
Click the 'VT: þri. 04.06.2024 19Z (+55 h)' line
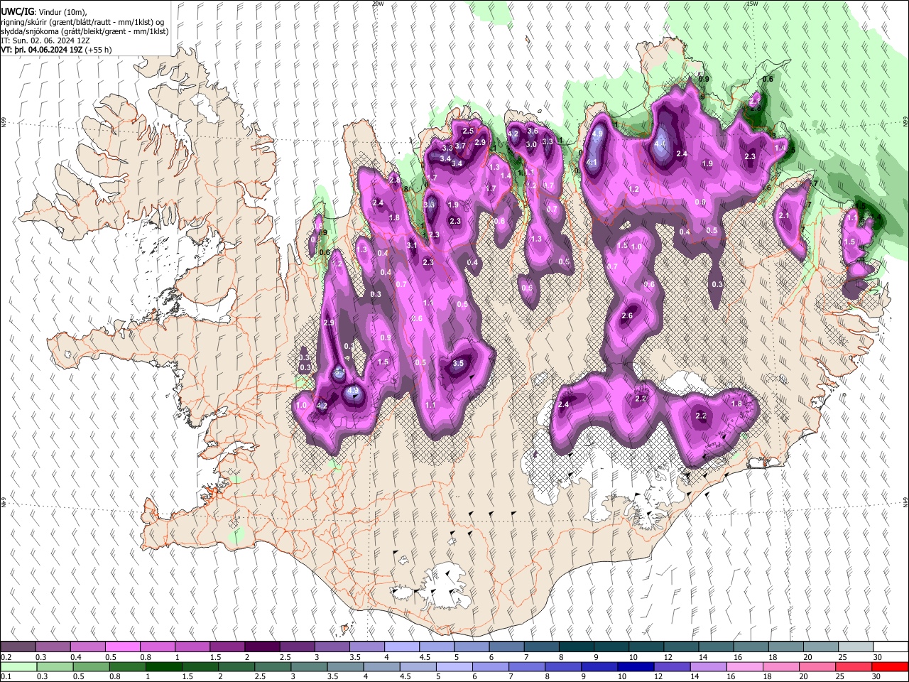click(56, 50)
